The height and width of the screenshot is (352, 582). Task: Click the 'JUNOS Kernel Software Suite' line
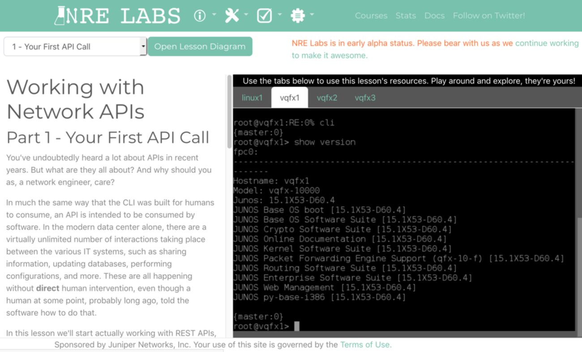(x=342, y=249)
